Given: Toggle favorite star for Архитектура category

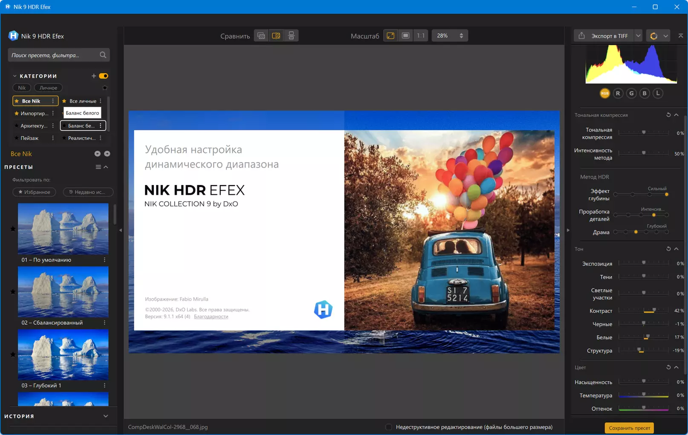Looking at the screenshot, I should pyautogui.click(x=17, y=126).
